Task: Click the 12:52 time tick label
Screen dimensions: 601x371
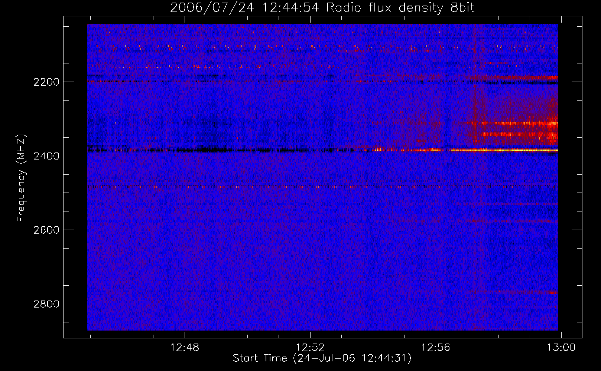Action: click(x=310, y=348)
